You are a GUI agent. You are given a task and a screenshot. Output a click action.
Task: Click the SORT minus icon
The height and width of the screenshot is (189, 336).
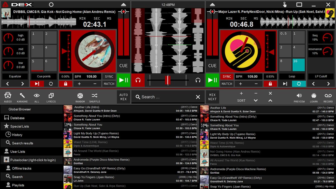point(256,94)
